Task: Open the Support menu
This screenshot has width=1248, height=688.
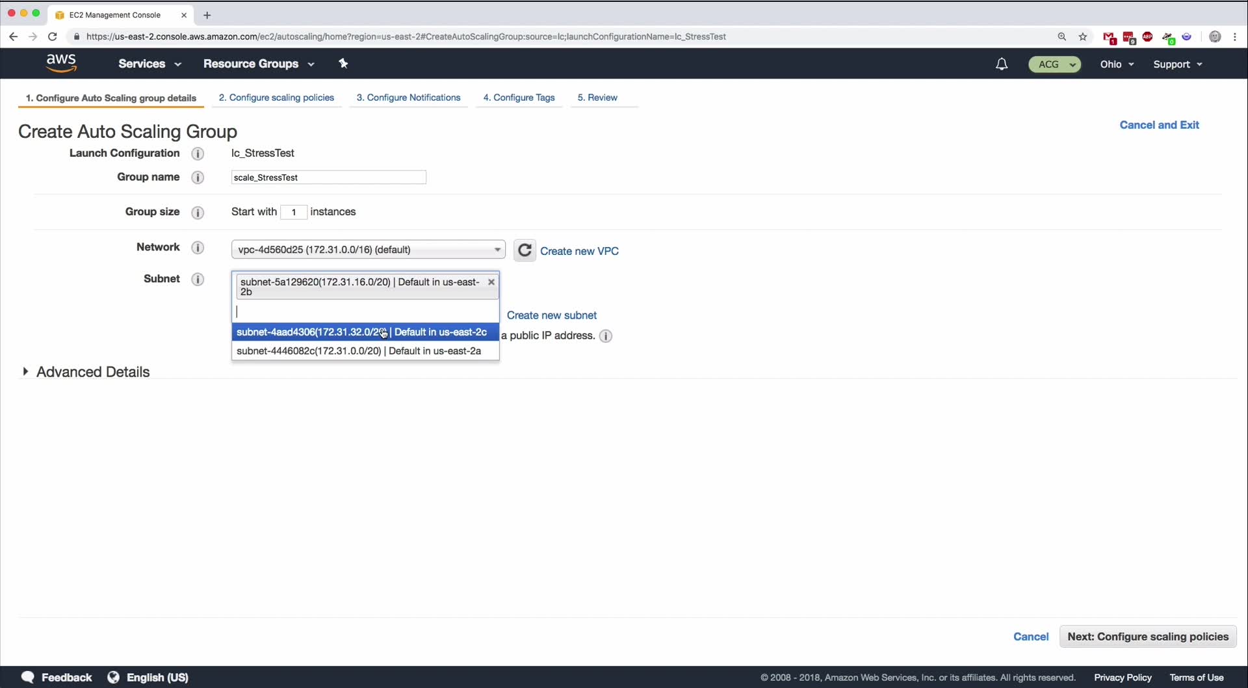Action: point(1178,64)
